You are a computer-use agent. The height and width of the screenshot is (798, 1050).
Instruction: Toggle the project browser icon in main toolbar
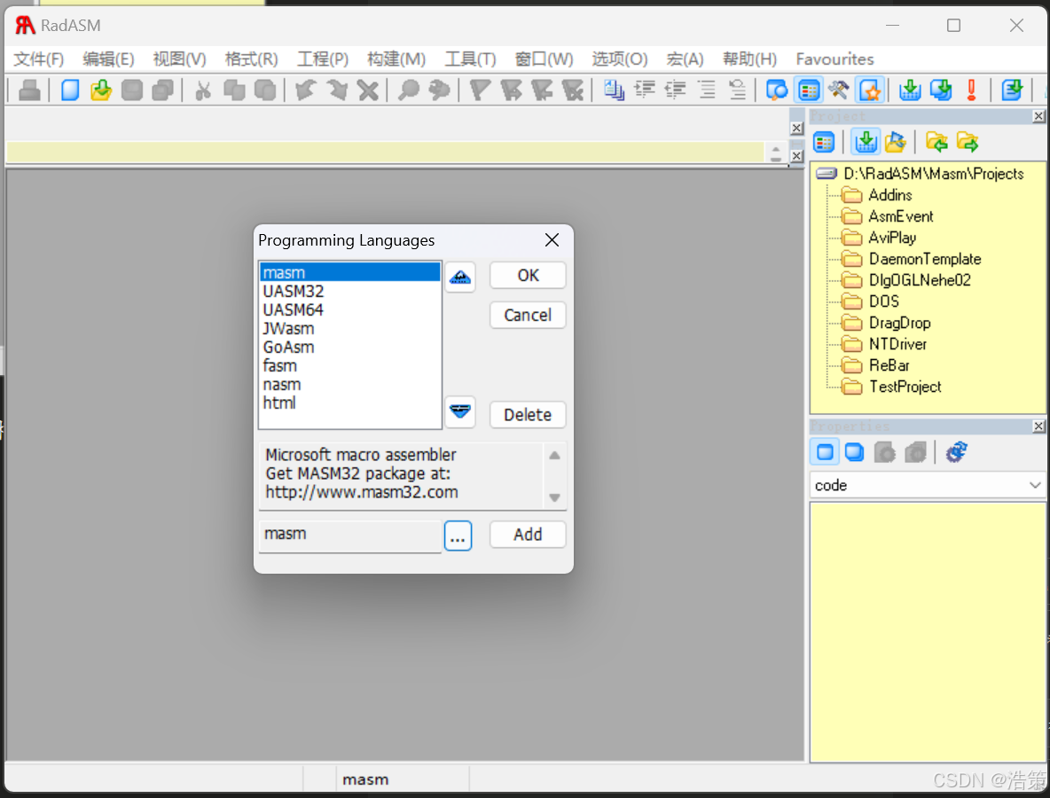pyautogui.click(x=809, y=90)
